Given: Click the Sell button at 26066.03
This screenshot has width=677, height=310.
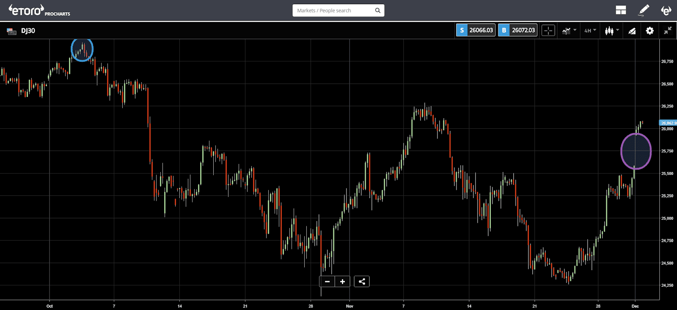Looking at the screenshot, I should tap(476, 30).
